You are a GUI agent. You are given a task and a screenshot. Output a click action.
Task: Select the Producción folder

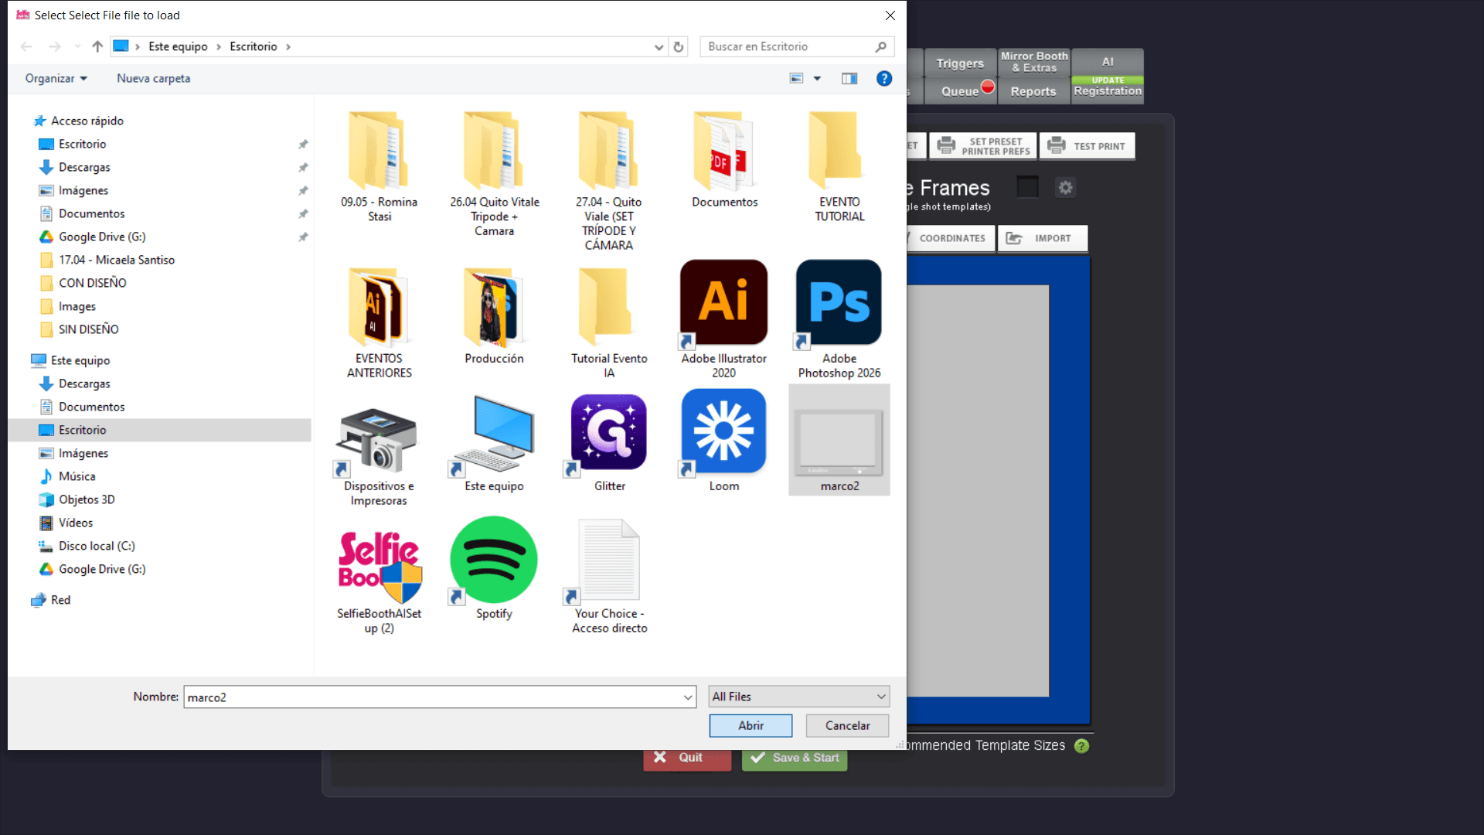[494, 315]
